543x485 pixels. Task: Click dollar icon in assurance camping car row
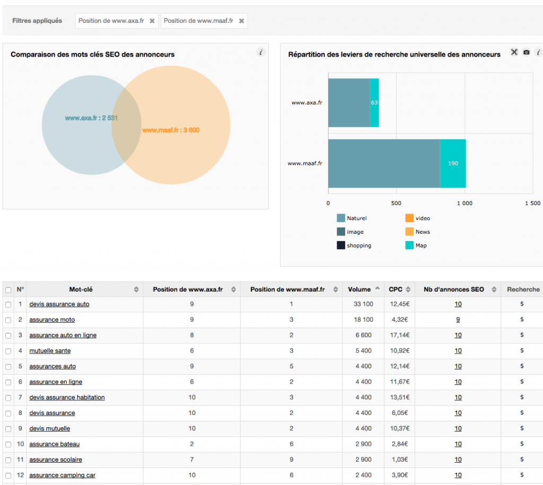522,475
